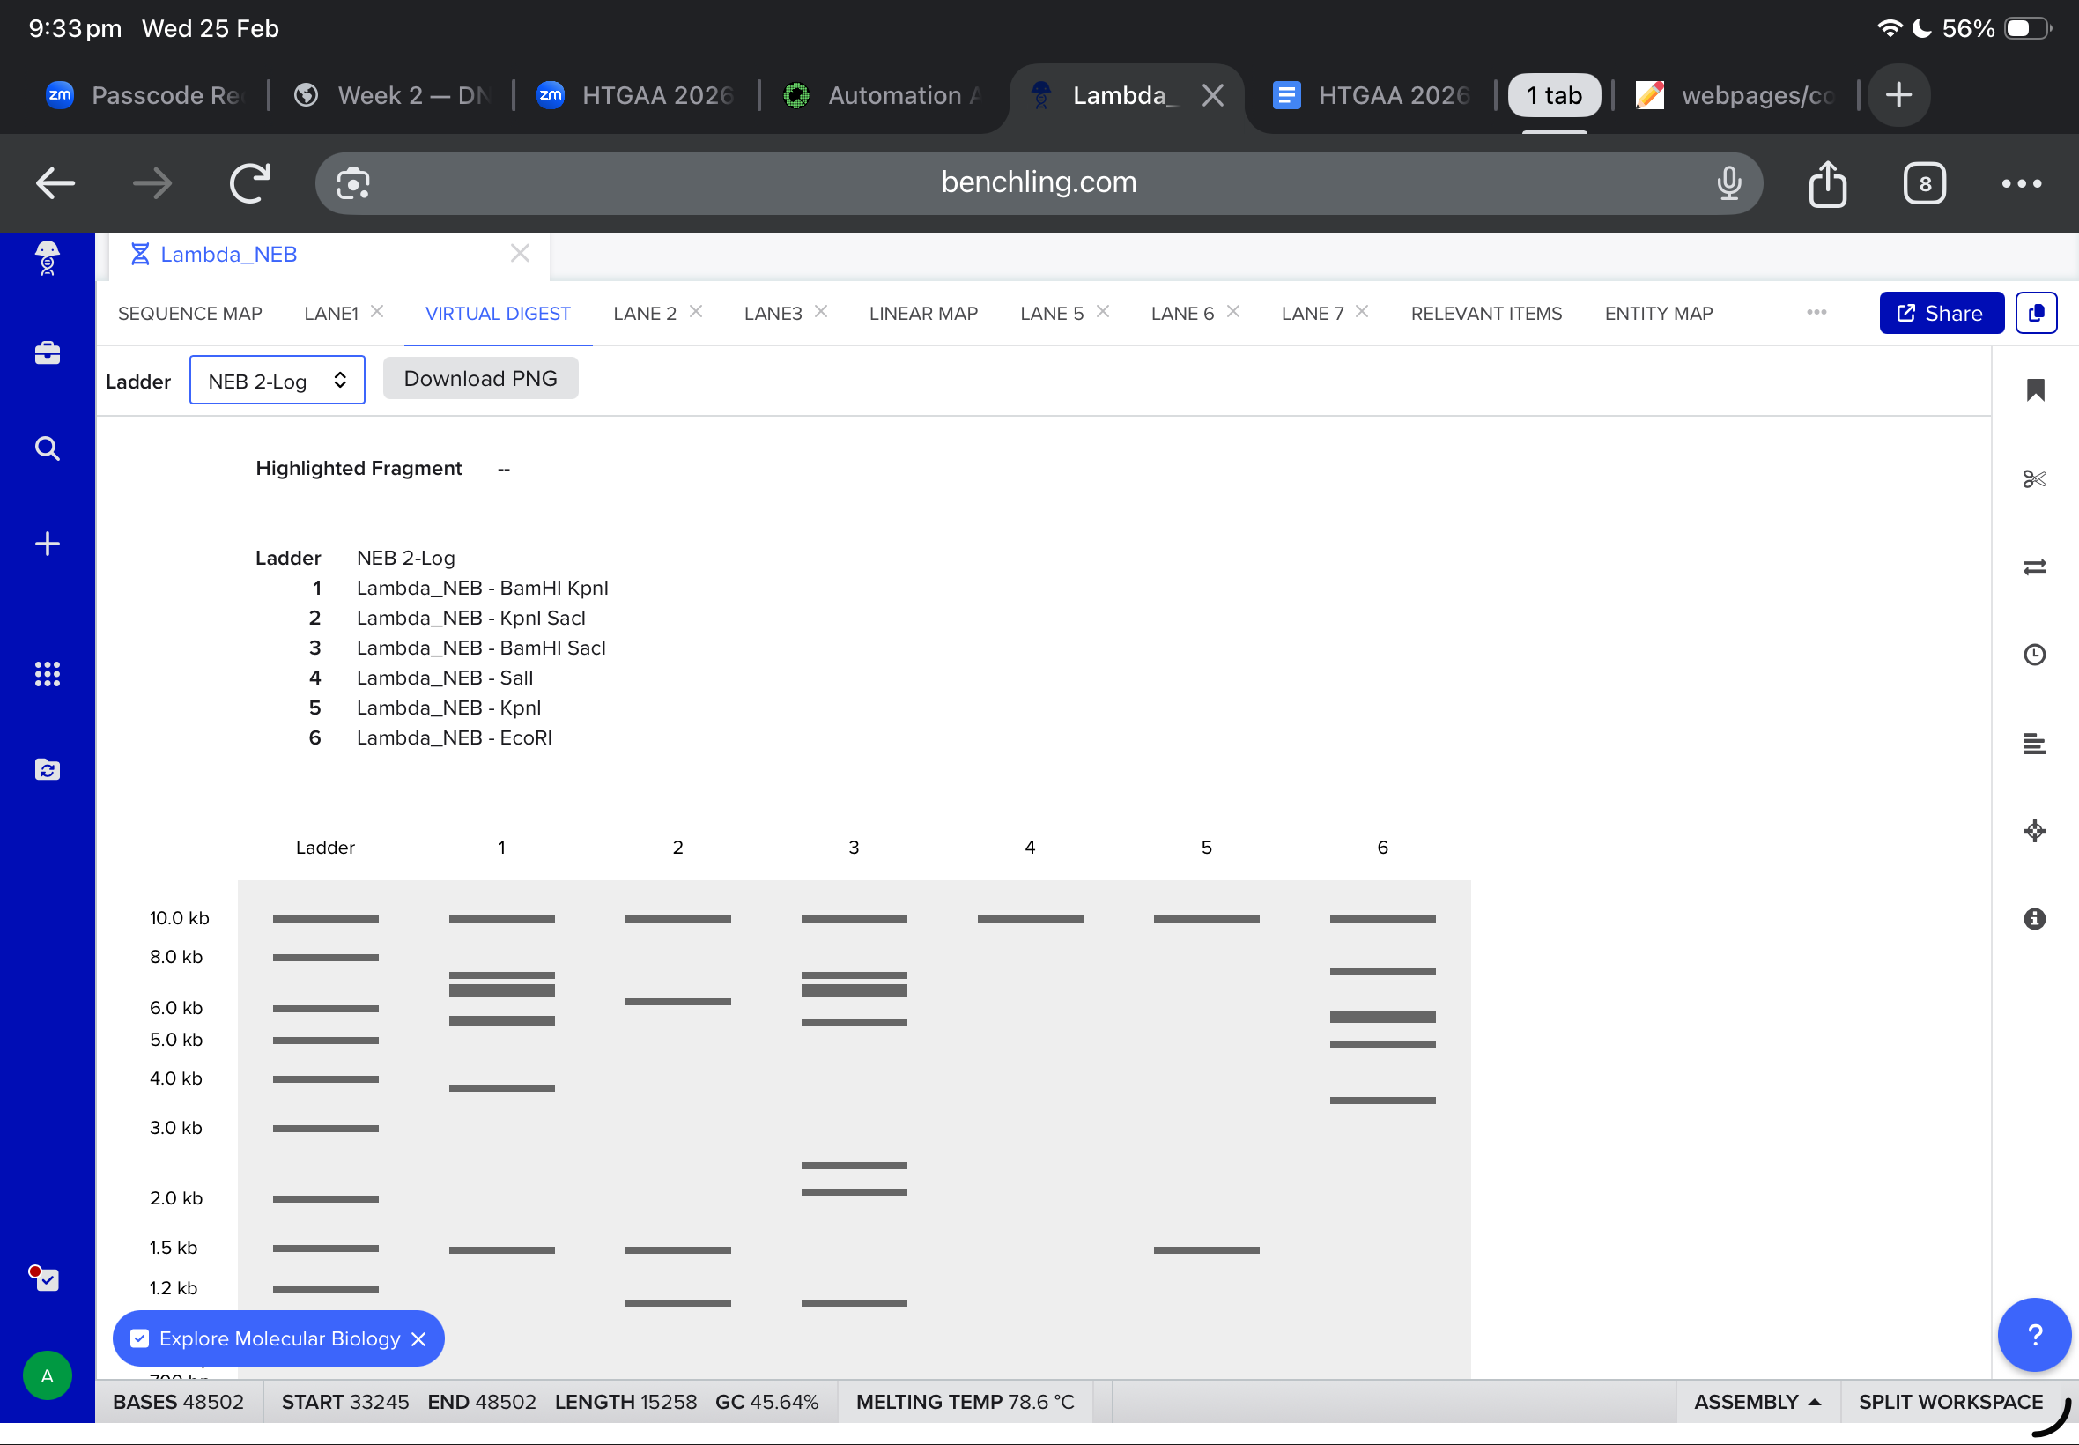Open the tab overview showing 8 tabs
This screenshot has width=2079, height=1445.
coord(1924,184)
